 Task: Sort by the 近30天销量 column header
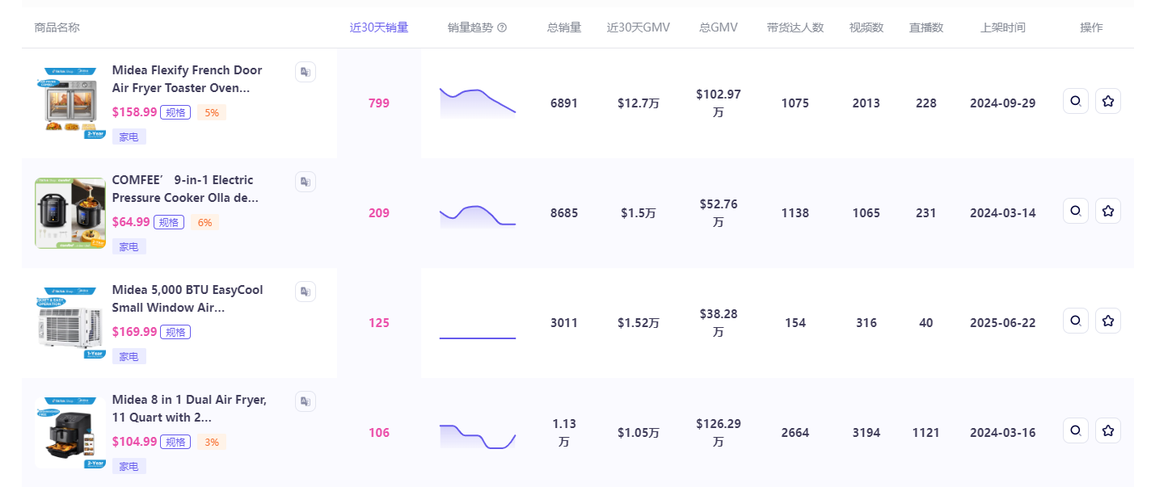378,27
